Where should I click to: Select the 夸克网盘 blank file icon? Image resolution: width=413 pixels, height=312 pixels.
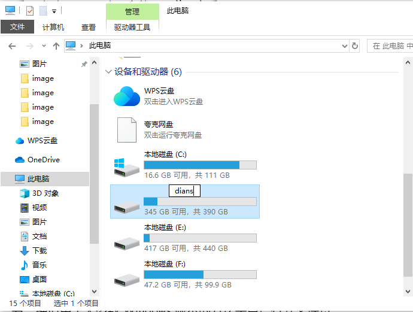127,130
